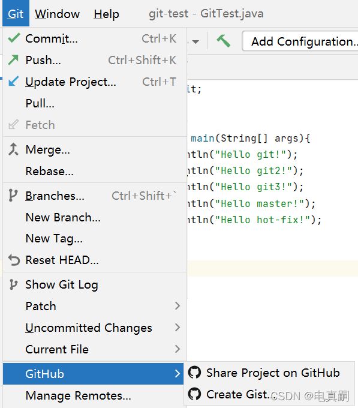Open the toolbar dropdown arrow near hammer
Image resolution: width=358 pixels, height=408 pixels.
[x=195, y=41]
